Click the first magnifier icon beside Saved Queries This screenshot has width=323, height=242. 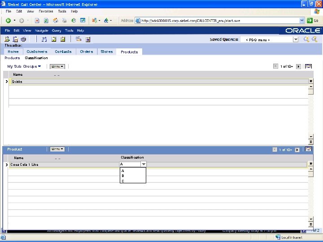pos(306,39)
